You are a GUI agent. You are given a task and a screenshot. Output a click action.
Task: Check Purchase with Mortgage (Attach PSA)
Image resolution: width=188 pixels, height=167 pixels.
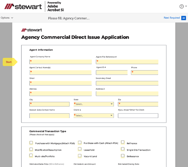coord(31,143)
